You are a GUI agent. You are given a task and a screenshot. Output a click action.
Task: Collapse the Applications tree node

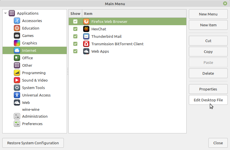[x=5, y=13]
